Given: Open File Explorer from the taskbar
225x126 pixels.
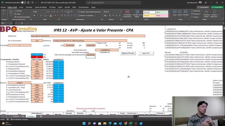Looking at the screenshot, I should (x=105, y=123).
